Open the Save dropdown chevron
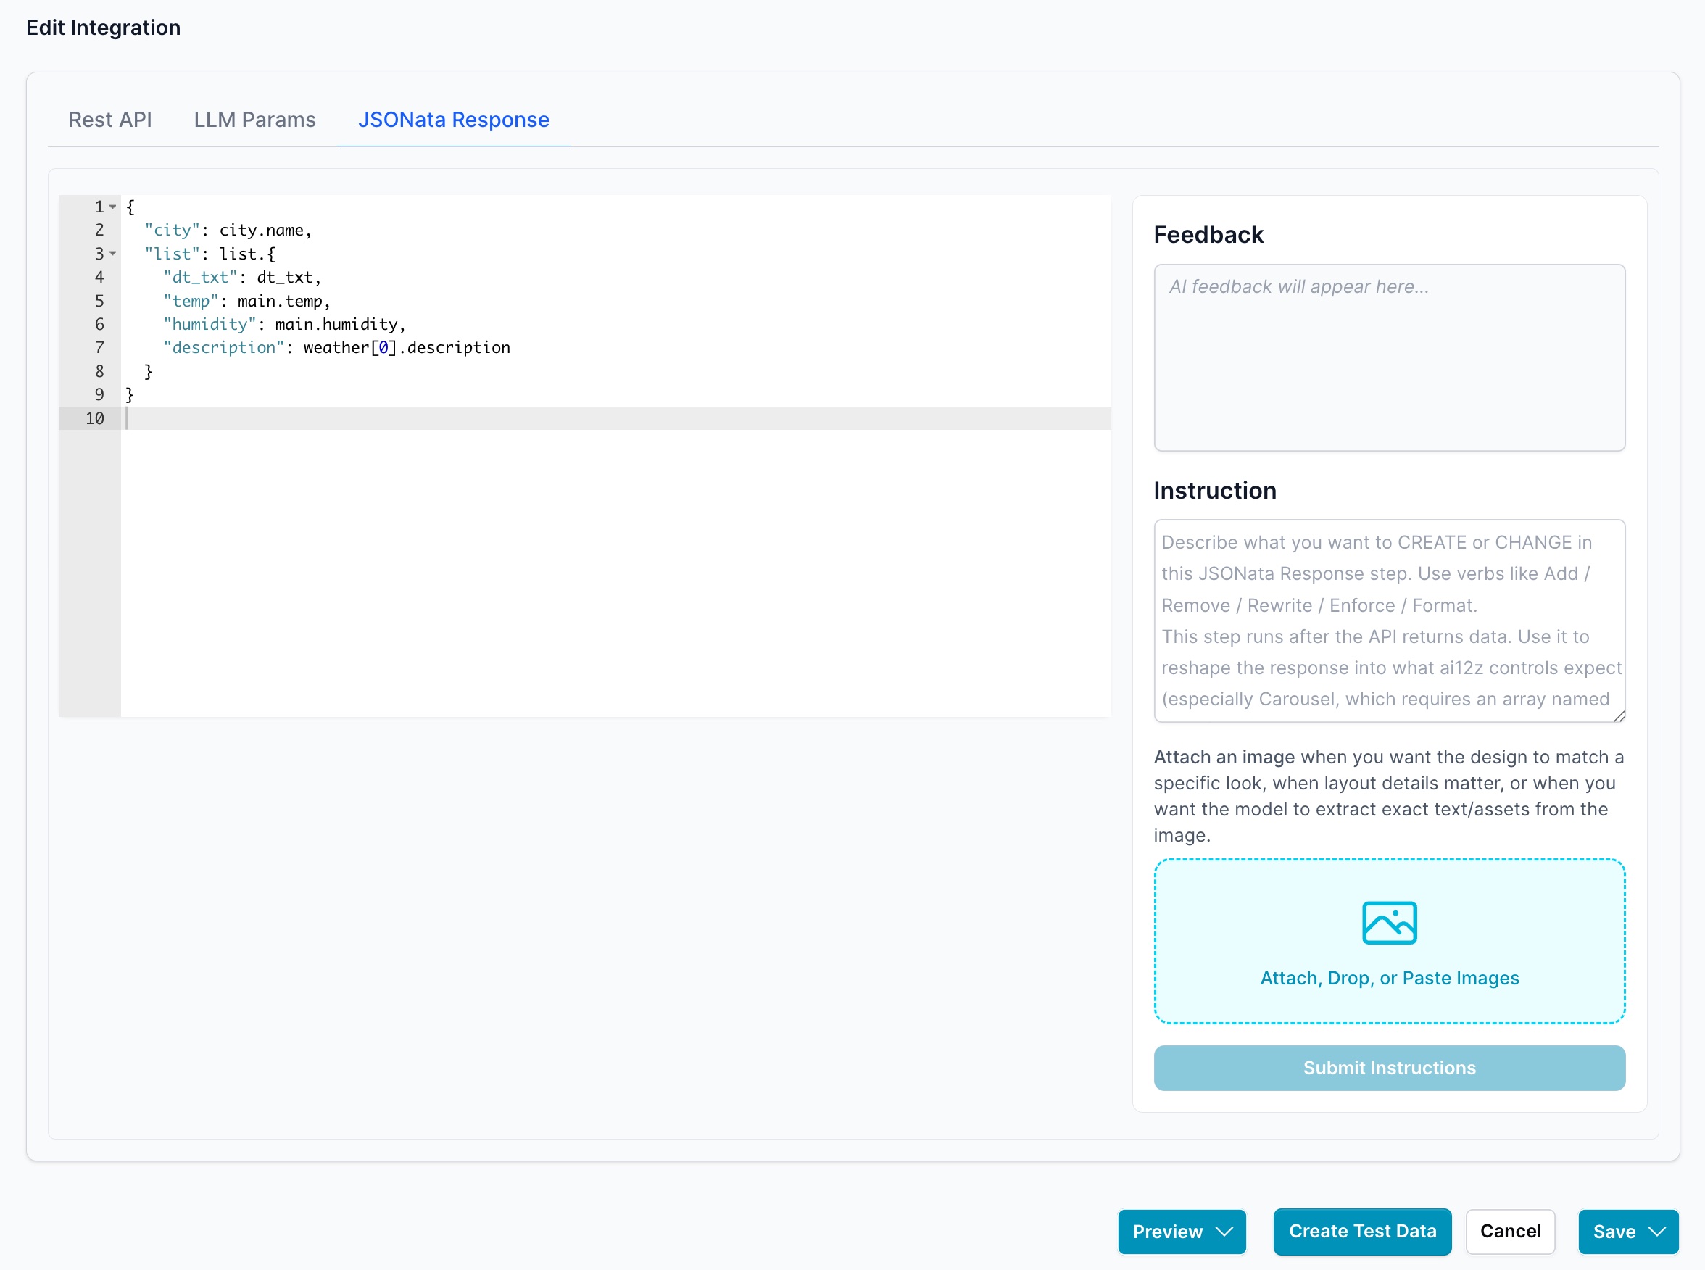The height and width of the screenshot is (1270, 1705). click(x=1657, y=1232)
